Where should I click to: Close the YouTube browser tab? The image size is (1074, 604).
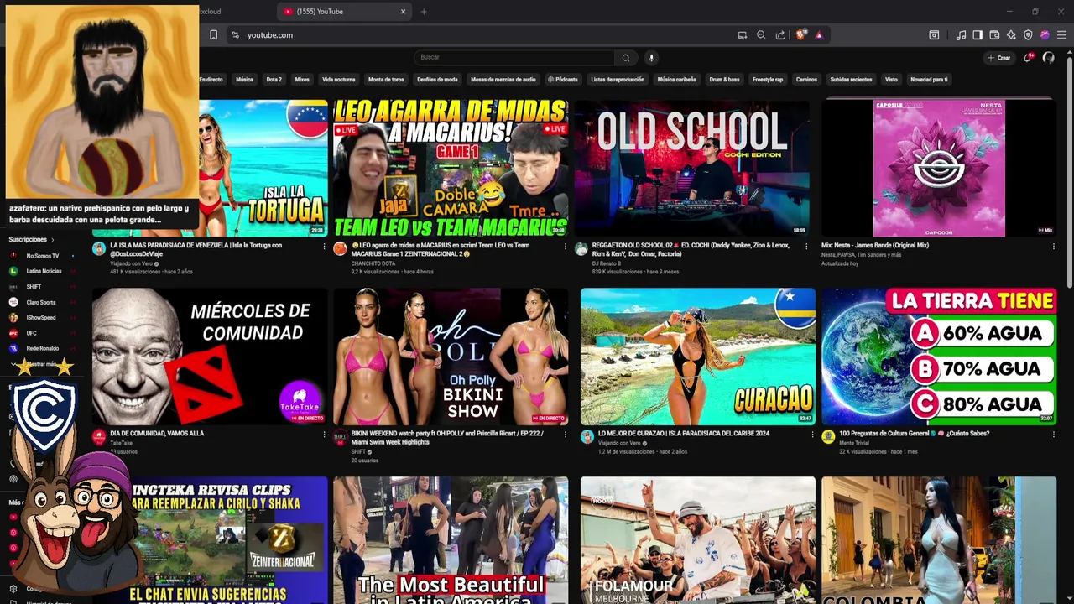pyautogui.click(x=403, y=12)
